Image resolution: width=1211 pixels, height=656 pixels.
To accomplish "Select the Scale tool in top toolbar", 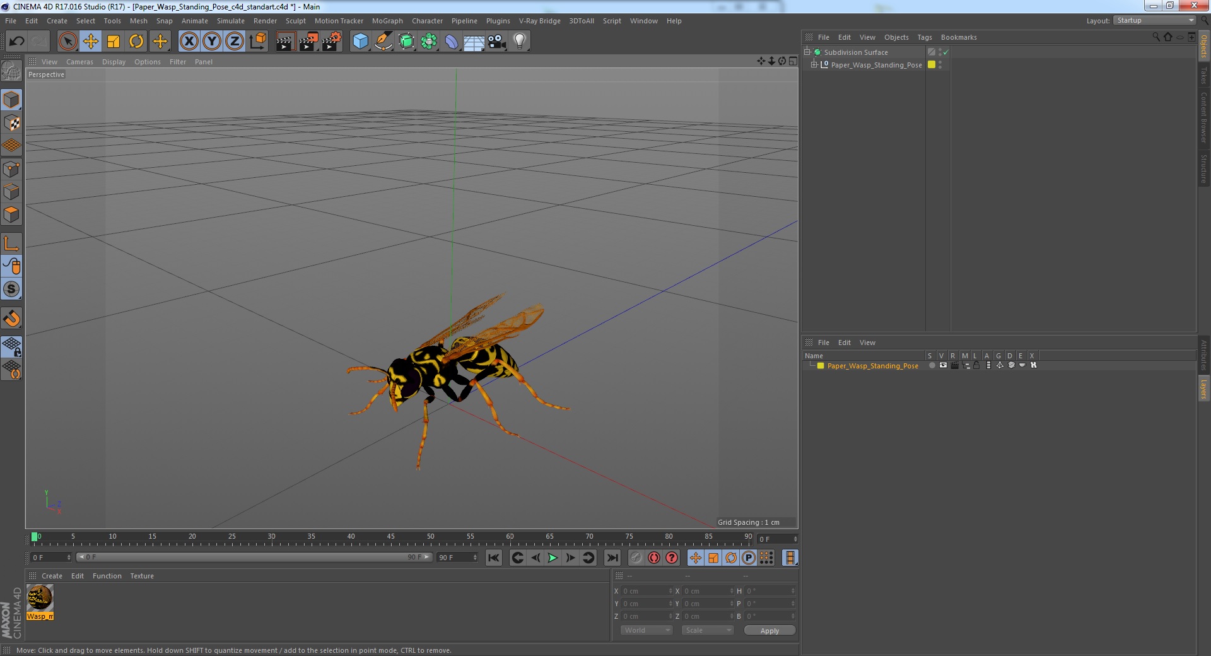I will point(114,42).
